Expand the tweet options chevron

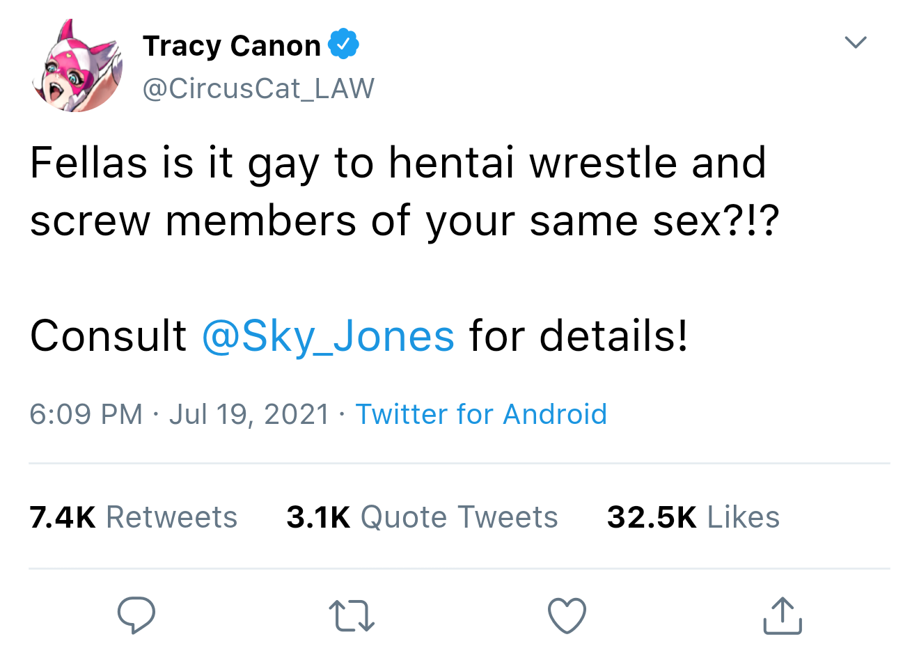pos(855,42)
